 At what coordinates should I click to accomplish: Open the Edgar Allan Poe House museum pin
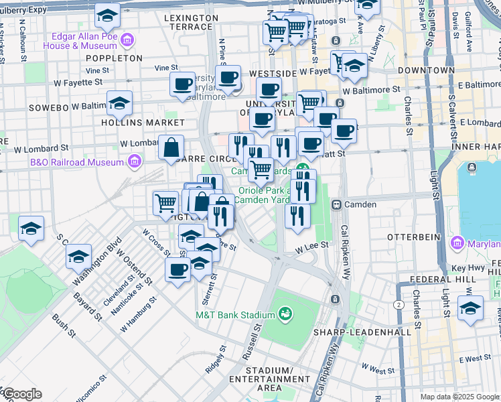(x=127, y=40)
